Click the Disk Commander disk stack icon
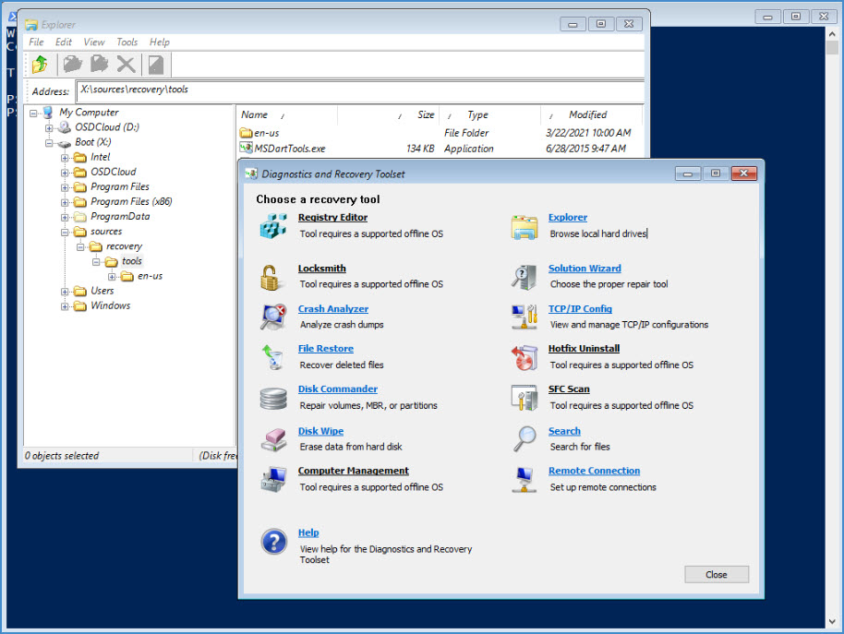 tap(273, 399)
